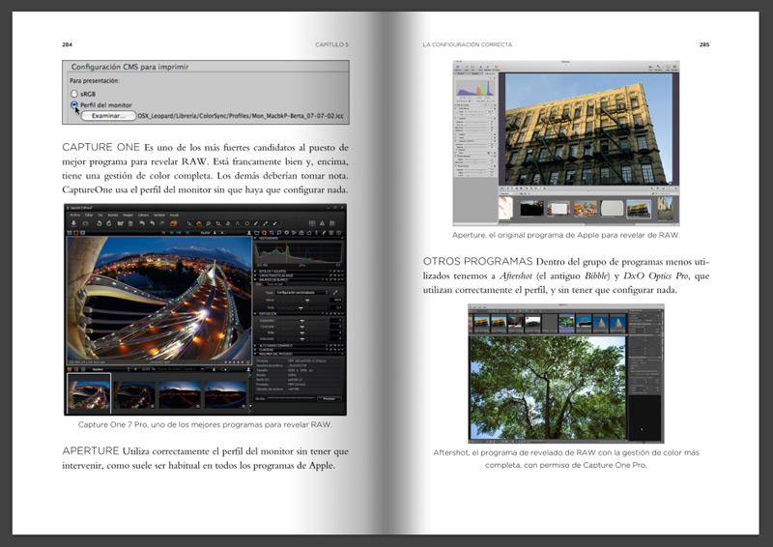The image size is (773, 547).
Task: Open the Ventana menu in Capture One
Action: click(159, 216)
